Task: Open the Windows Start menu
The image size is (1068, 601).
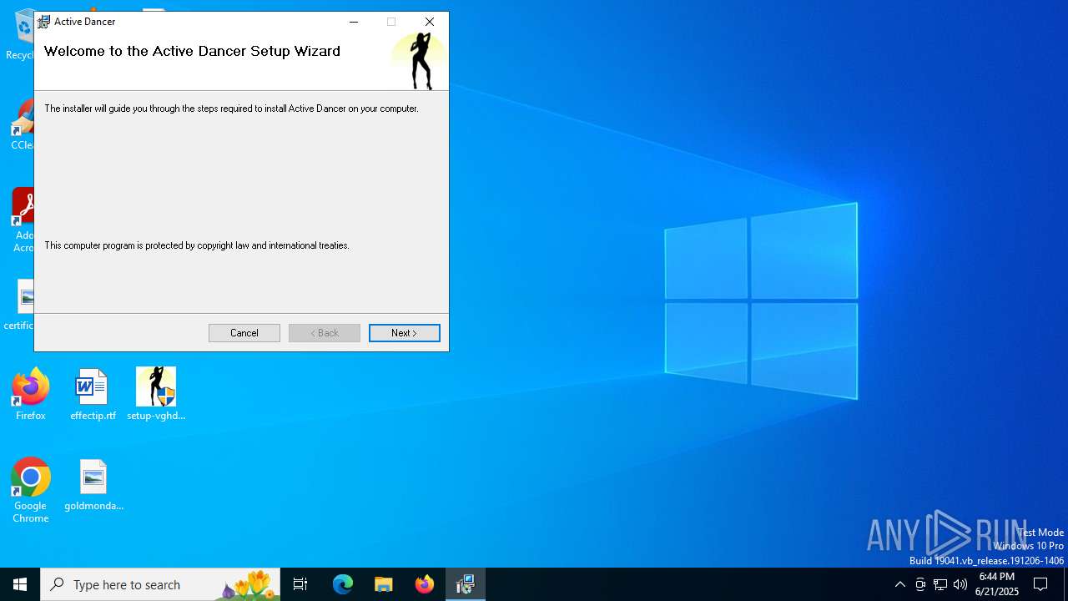Action: click(x=20, y=584)
